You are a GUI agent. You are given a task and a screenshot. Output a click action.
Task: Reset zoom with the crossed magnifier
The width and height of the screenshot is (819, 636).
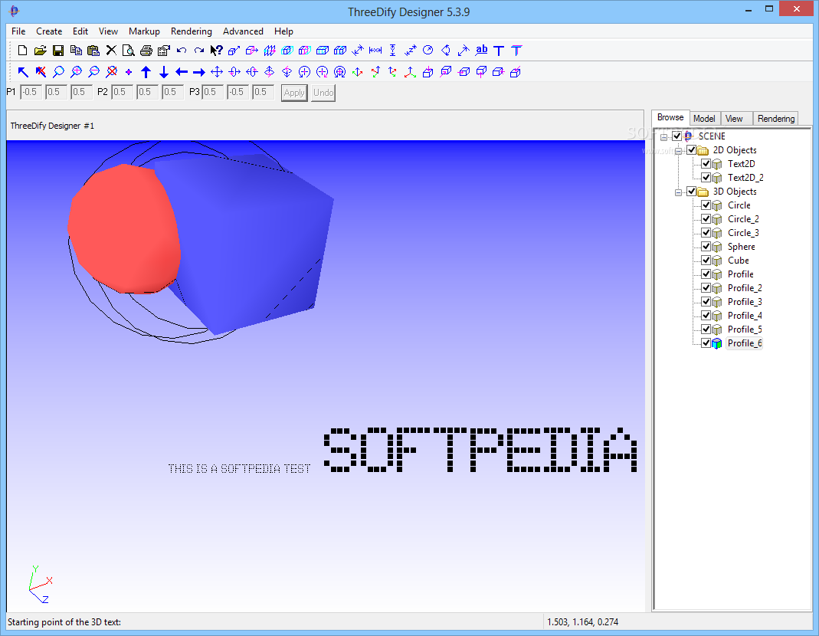coord(111,72)
